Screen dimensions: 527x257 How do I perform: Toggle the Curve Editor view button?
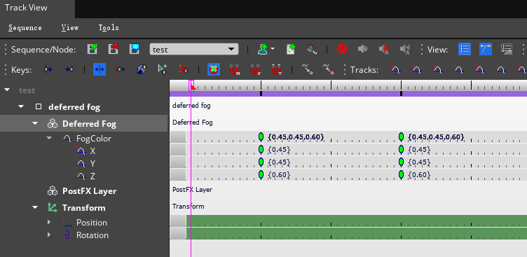(x=486, y=50)
